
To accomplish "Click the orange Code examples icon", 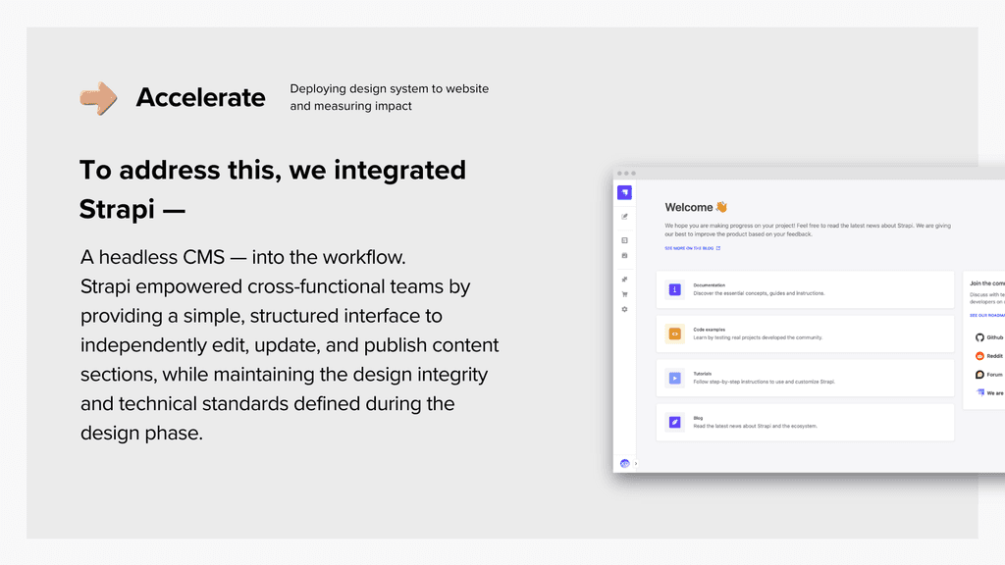I will point(674,334).
